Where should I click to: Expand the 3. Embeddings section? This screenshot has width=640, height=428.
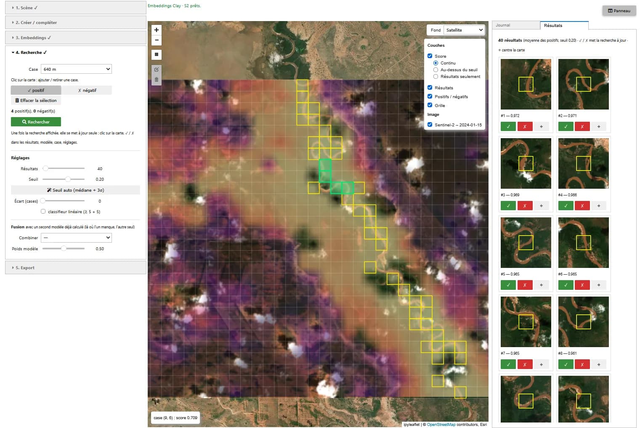click(x=76, y=37)
